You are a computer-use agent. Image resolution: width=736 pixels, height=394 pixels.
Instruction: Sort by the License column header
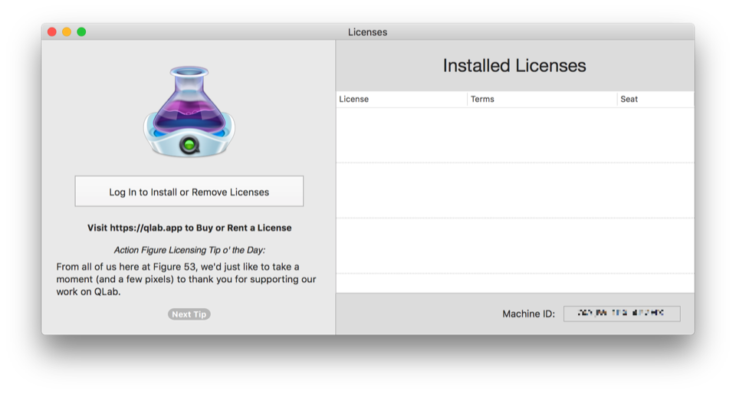click(401, 99)
